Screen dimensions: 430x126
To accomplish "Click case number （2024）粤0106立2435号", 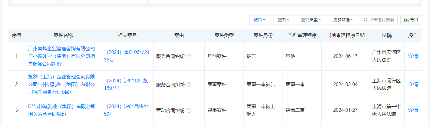I will click(x=127, y=56).
